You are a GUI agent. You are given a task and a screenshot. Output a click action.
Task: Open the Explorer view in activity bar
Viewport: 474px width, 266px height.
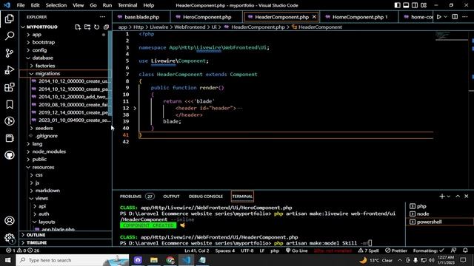tap(10, 18)
